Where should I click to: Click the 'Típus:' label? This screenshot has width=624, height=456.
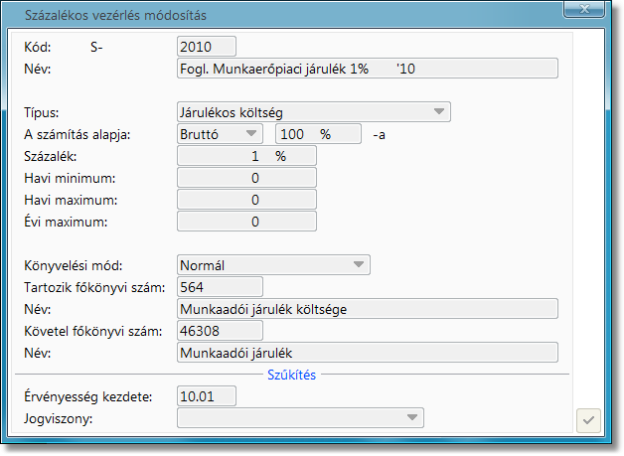tap(42, 112)
